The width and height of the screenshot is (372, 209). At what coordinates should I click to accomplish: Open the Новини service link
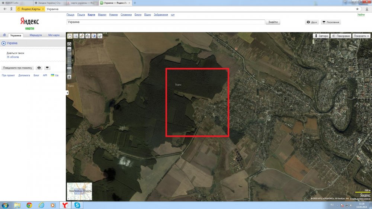click(113, 15)
